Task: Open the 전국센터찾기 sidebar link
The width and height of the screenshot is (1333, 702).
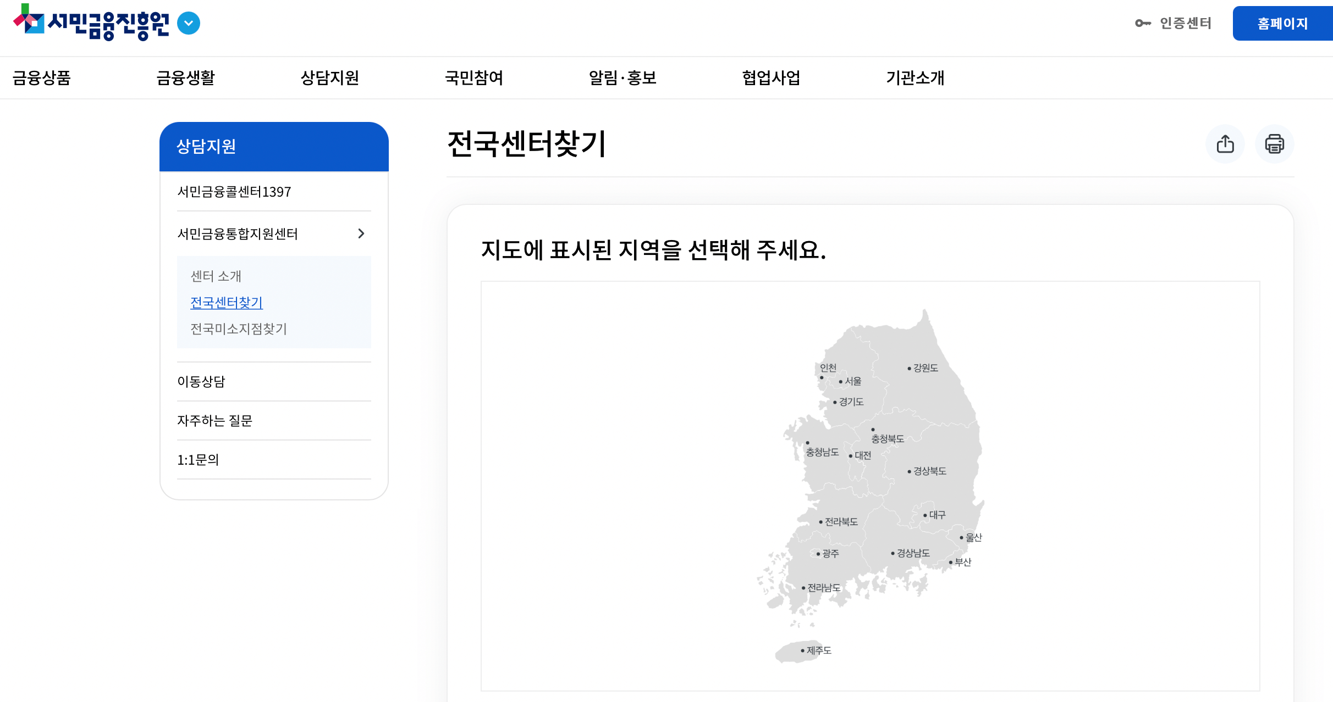Action: point(227,303)
